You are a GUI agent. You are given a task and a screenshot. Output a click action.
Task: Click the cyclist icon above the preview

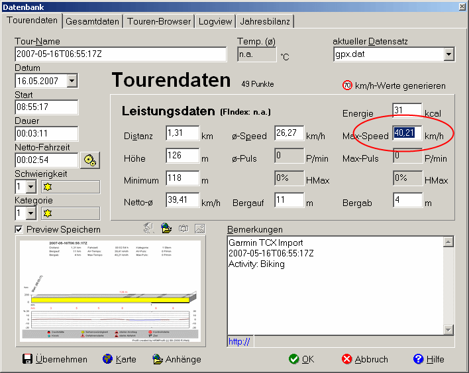149,229
